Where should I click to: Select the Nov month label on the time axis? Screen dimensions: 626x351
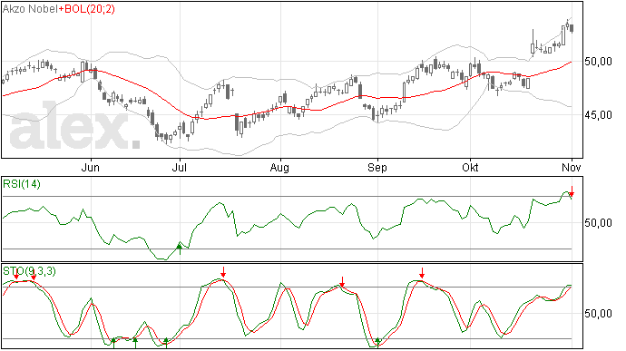[x=572, y=168]
